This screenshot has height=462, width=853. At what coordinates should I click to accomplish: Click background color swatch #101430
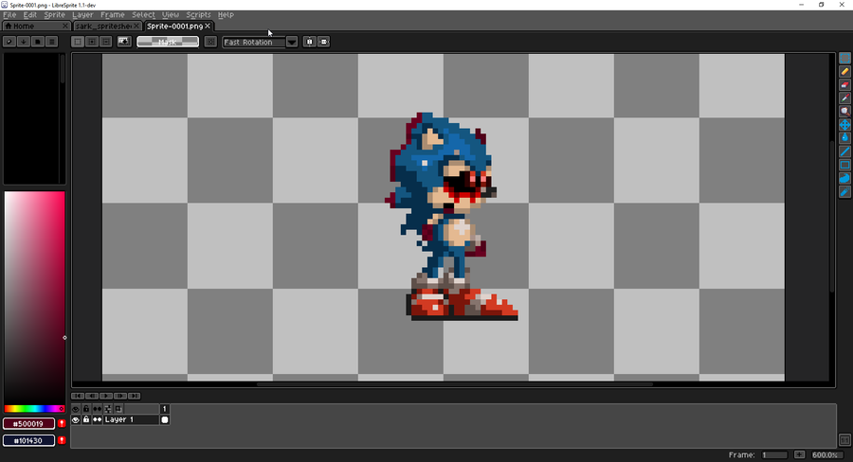pos(28,440)
